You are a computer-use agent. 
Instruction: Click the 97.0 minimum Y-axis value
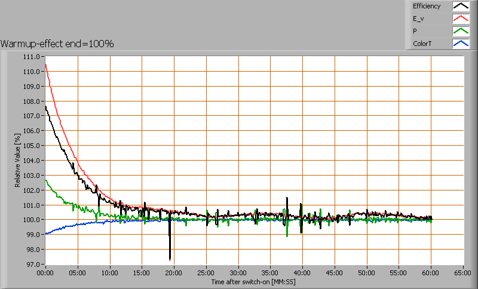pos(33,264)
